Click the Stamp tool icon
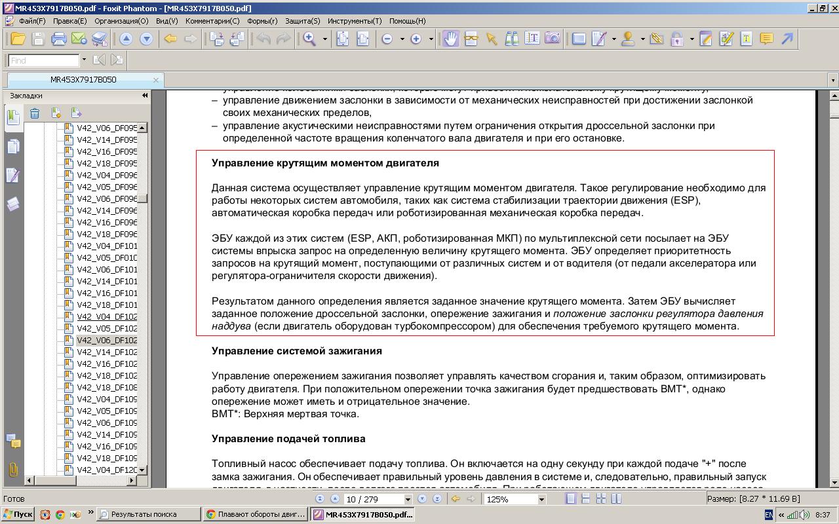 click(628, 39)
